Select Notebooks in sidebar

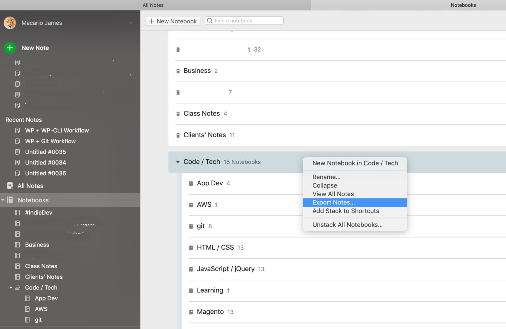(33, 200)
